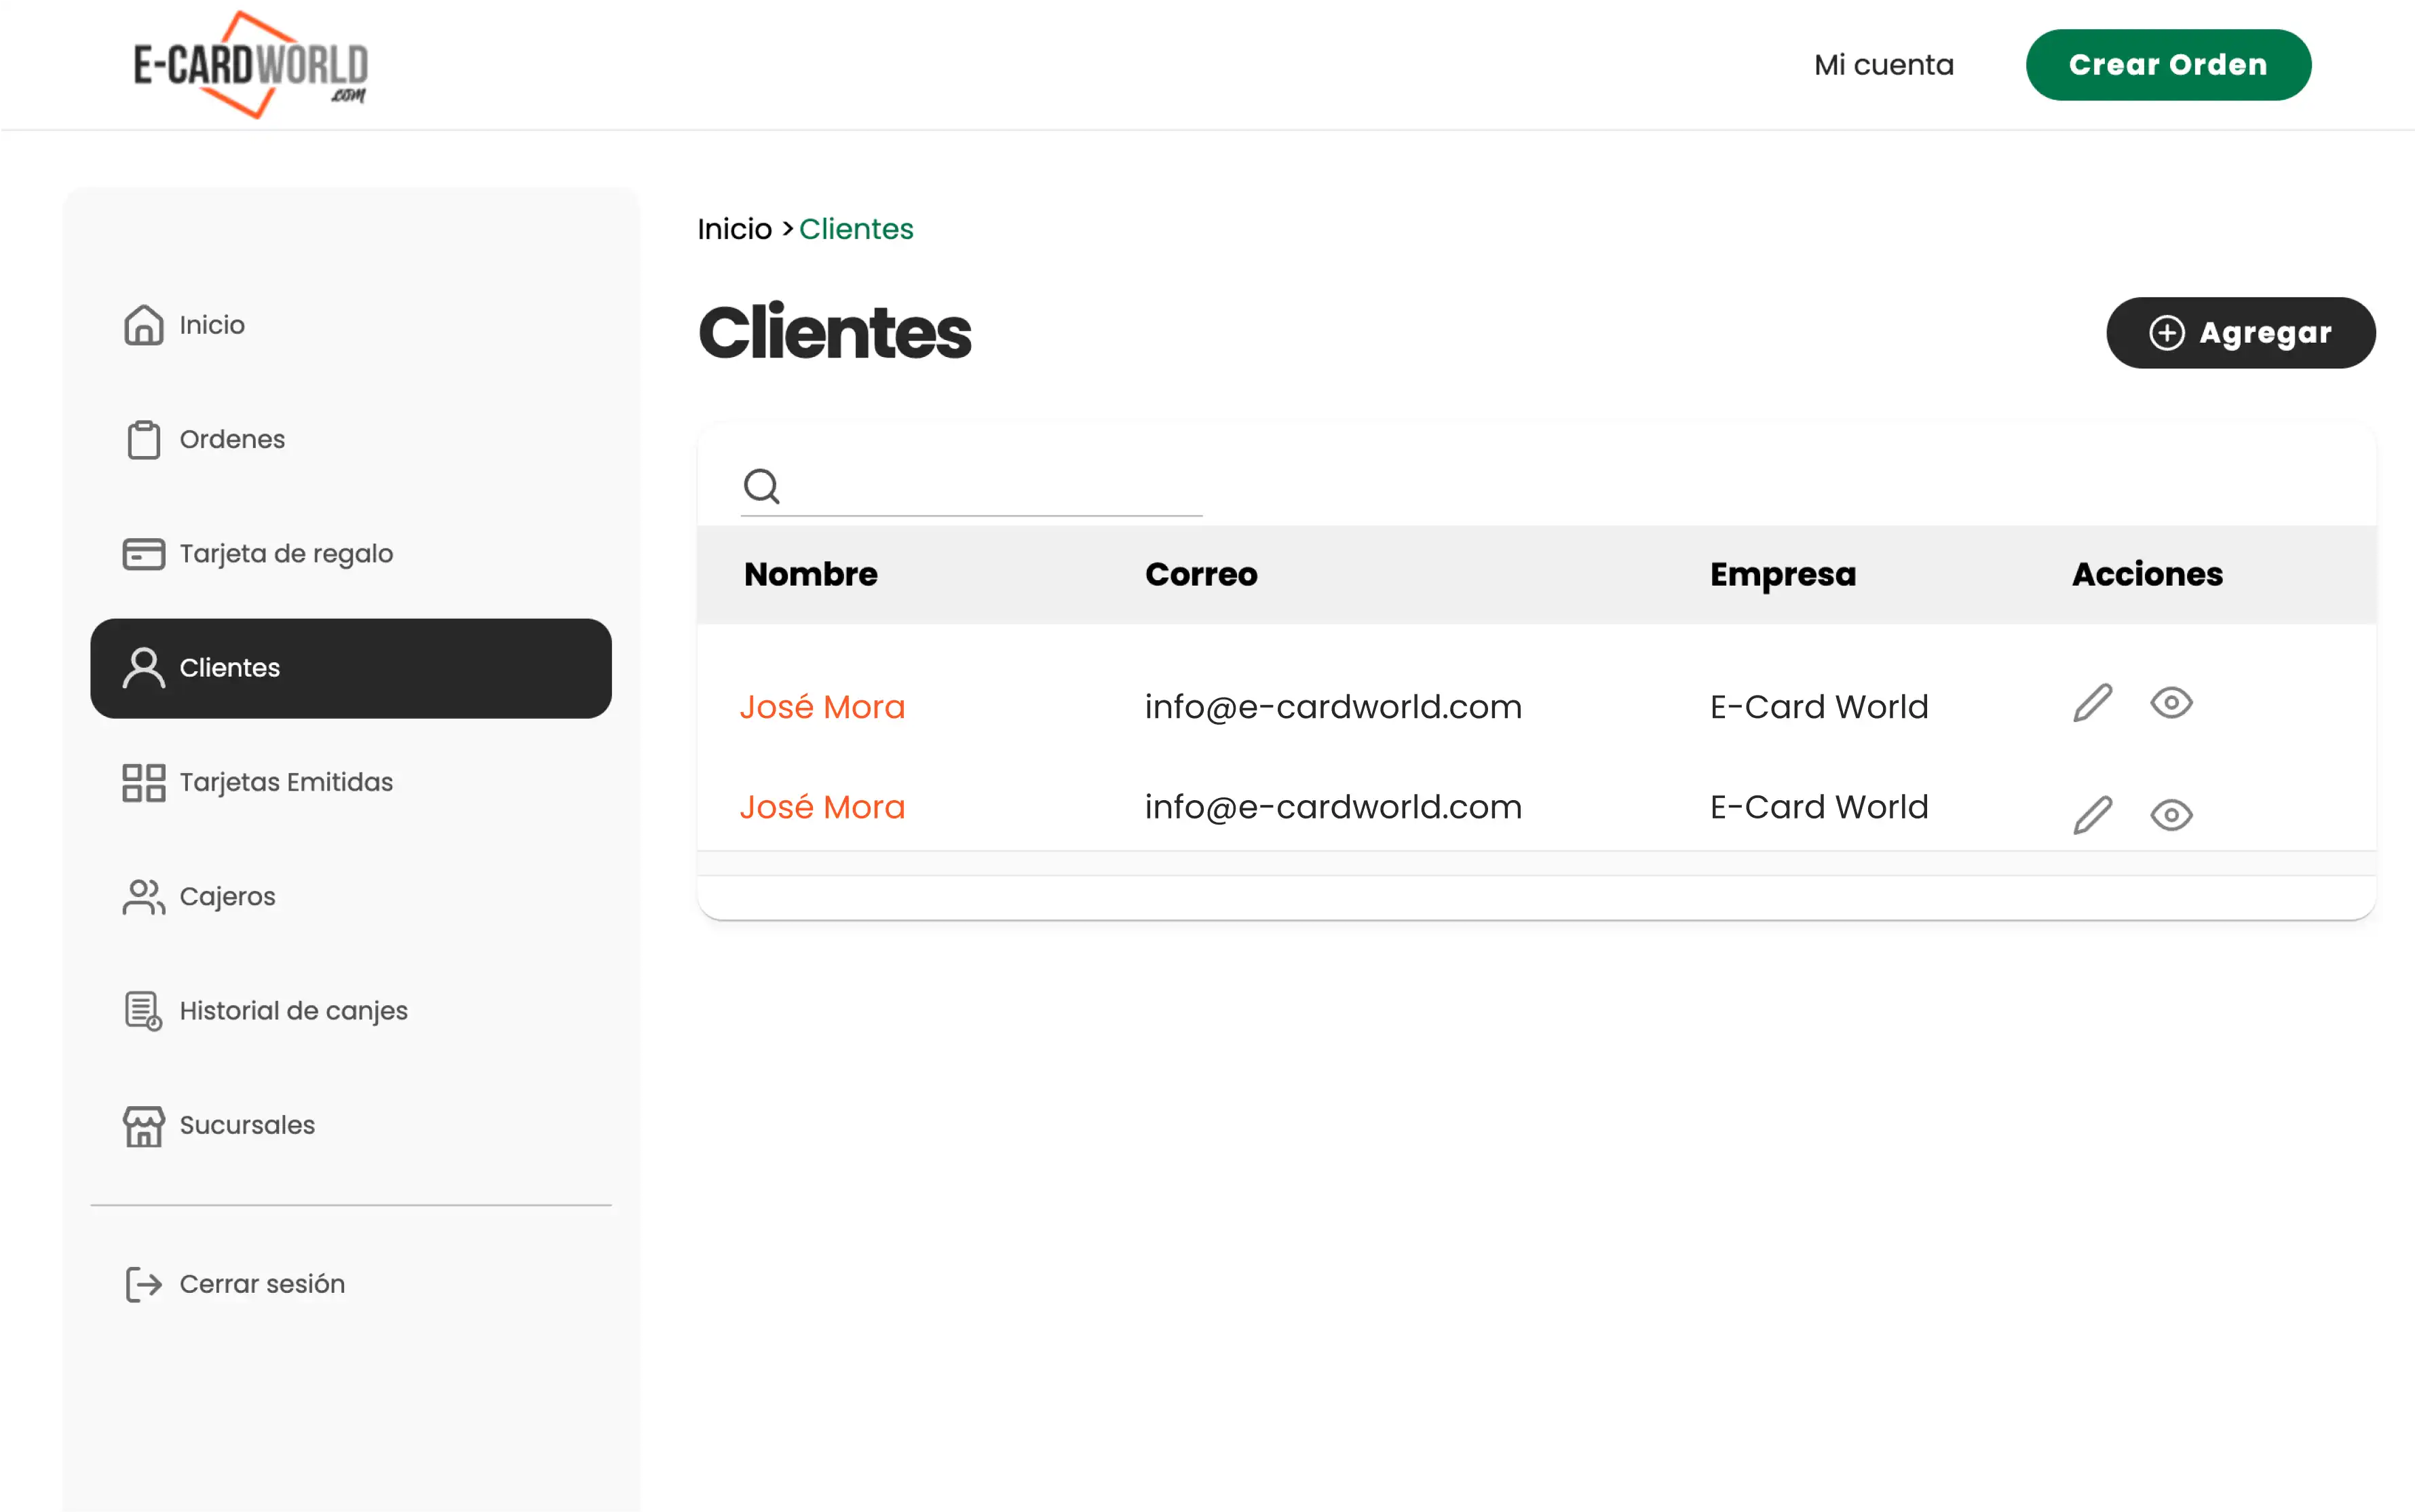Open first José Mora client link
Screen dimensions: 2415x1512
pos(822,706)
